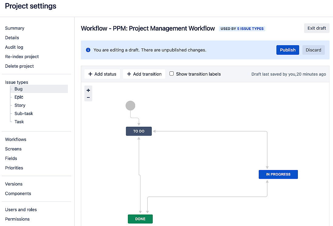This screenshot has width=333, height=226.
Task: Enable Show transition labels
Action: pyautogui.click(x=171, y=74)
